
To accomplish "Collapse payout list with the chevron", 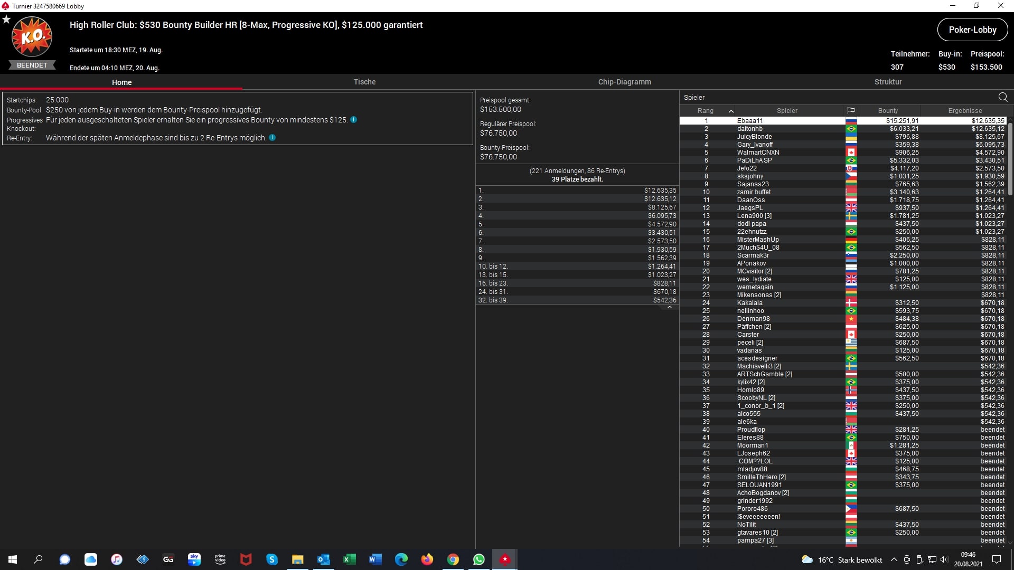I will [669, 308].
